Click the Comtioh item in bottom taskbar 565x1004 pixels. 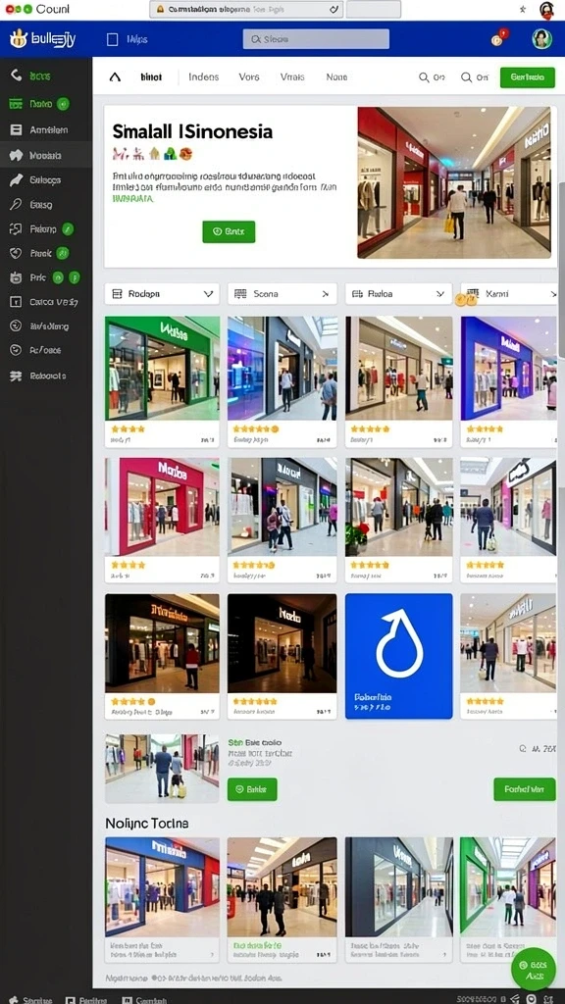click(144, 999)
